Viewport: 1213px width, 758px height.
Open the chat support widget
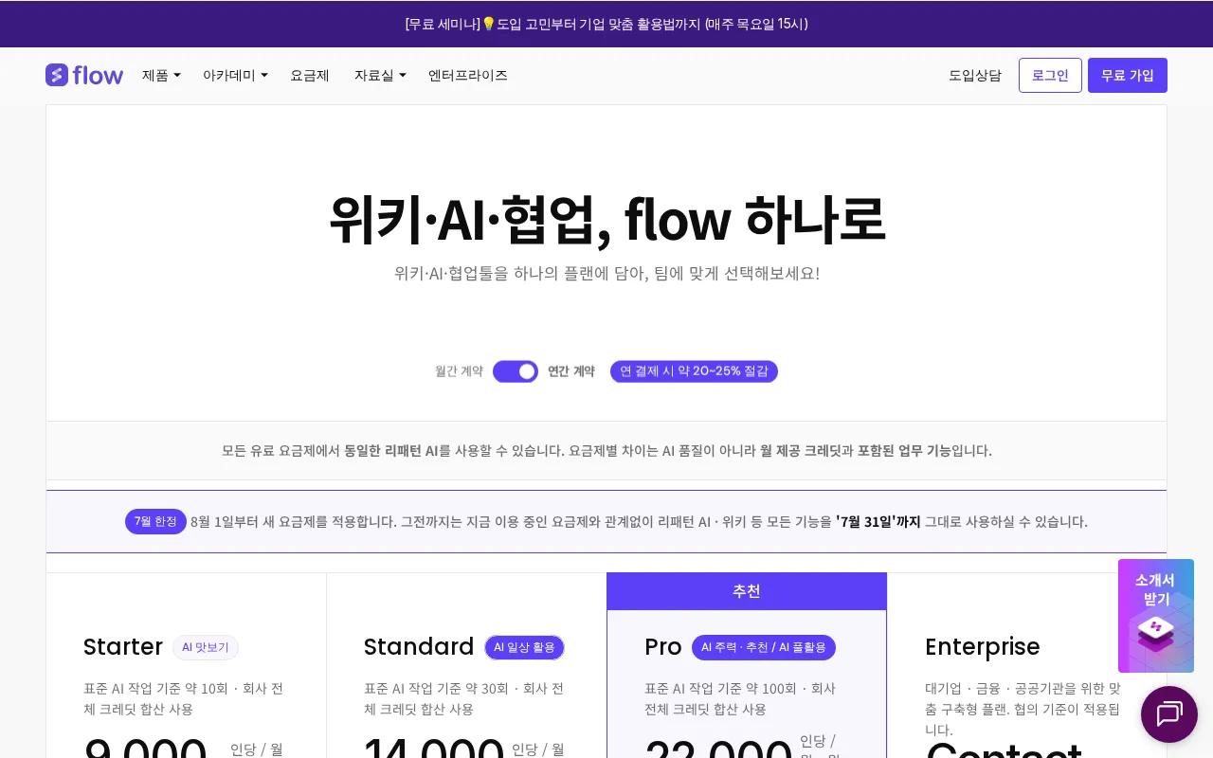click(x=1169, y=714)
